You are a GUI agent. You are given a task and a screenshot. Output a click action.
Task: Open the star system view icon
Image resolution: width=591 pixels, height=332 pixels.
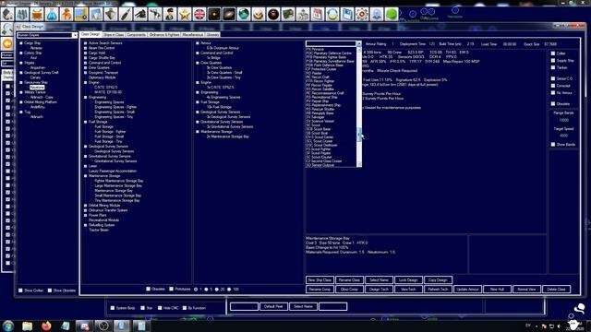[214, 15]
